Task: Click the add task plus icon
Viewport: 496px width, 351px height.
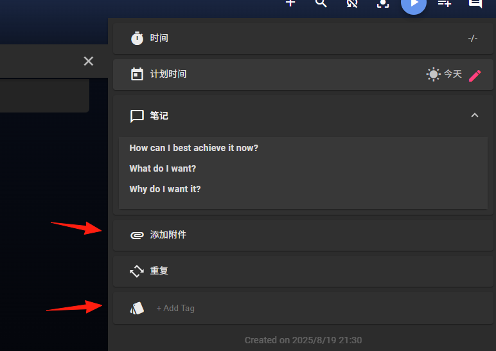Action: point(290,3)
